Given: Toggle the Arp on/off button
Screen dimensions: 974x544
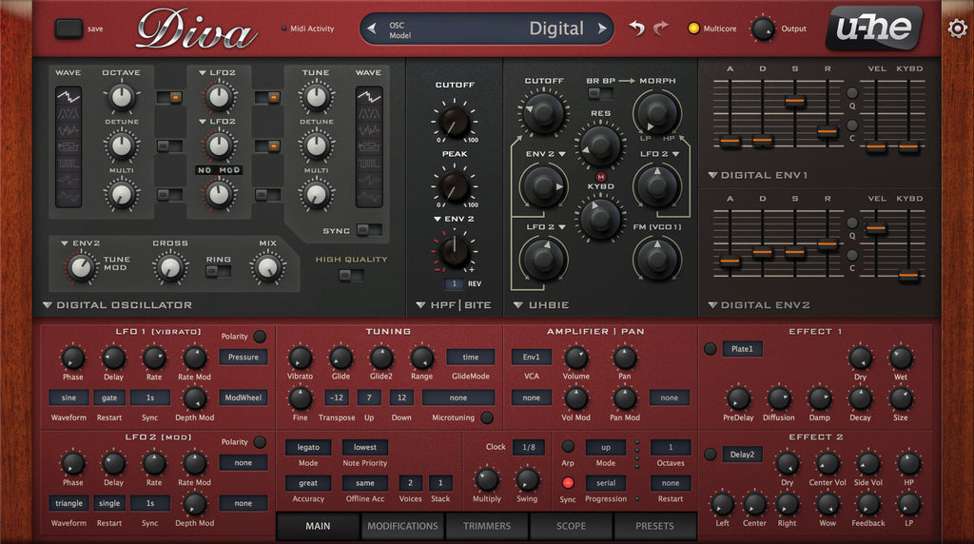Looking at the screenshot, I should pyautogui.click(x=568, y=446).
